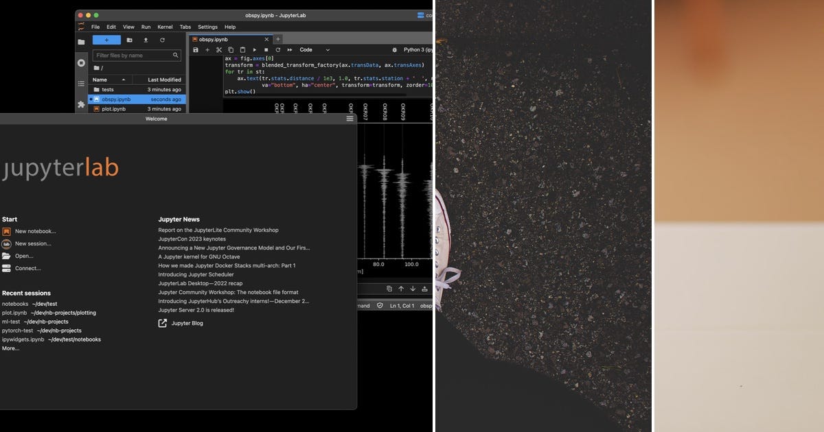This screenshot has height=432, width=824.
Task: Open the Welcome window hamburger menu
Action: [350, 119]
